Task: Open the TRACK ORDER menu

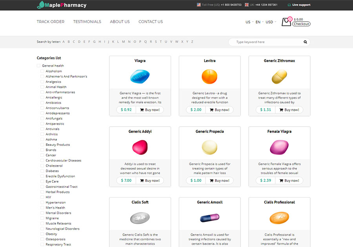Action: point(51,22)
